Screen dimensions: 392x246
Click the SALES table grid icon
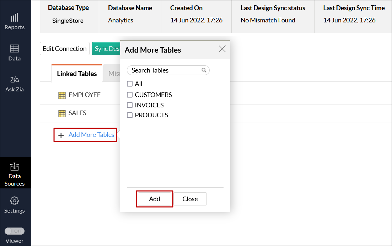(62, 113)
